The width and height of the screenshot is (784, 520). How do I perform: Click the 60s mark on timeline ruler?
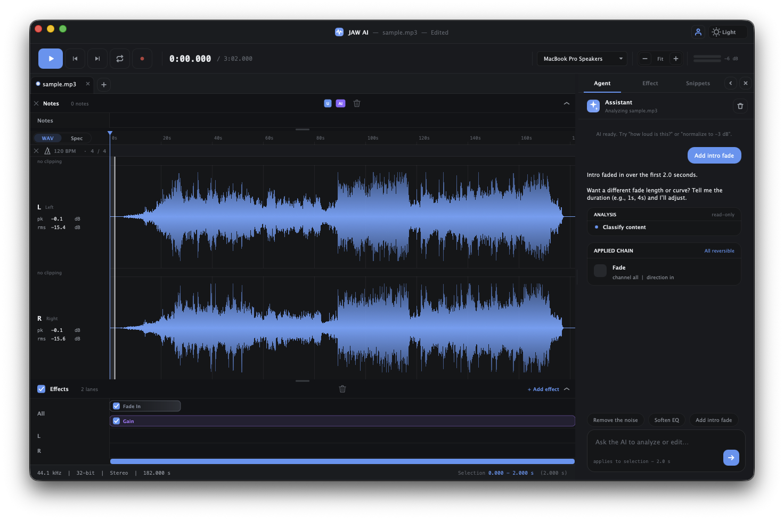coord(269,138)
